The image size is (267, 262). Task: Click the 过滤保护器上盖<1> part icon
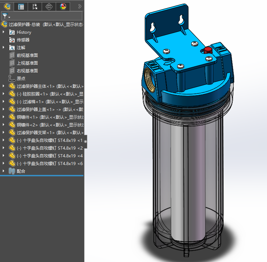click(x=12, y=109)
